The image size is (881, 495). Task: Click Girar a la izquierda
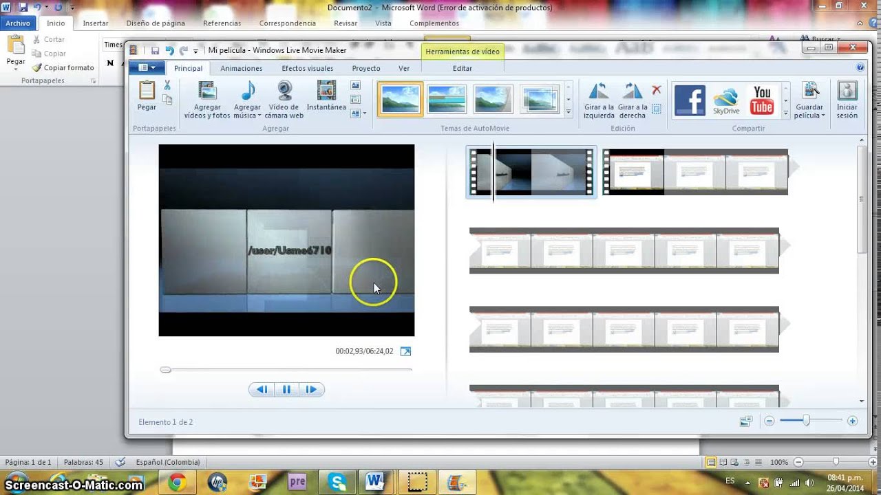[x=599, y=100]
